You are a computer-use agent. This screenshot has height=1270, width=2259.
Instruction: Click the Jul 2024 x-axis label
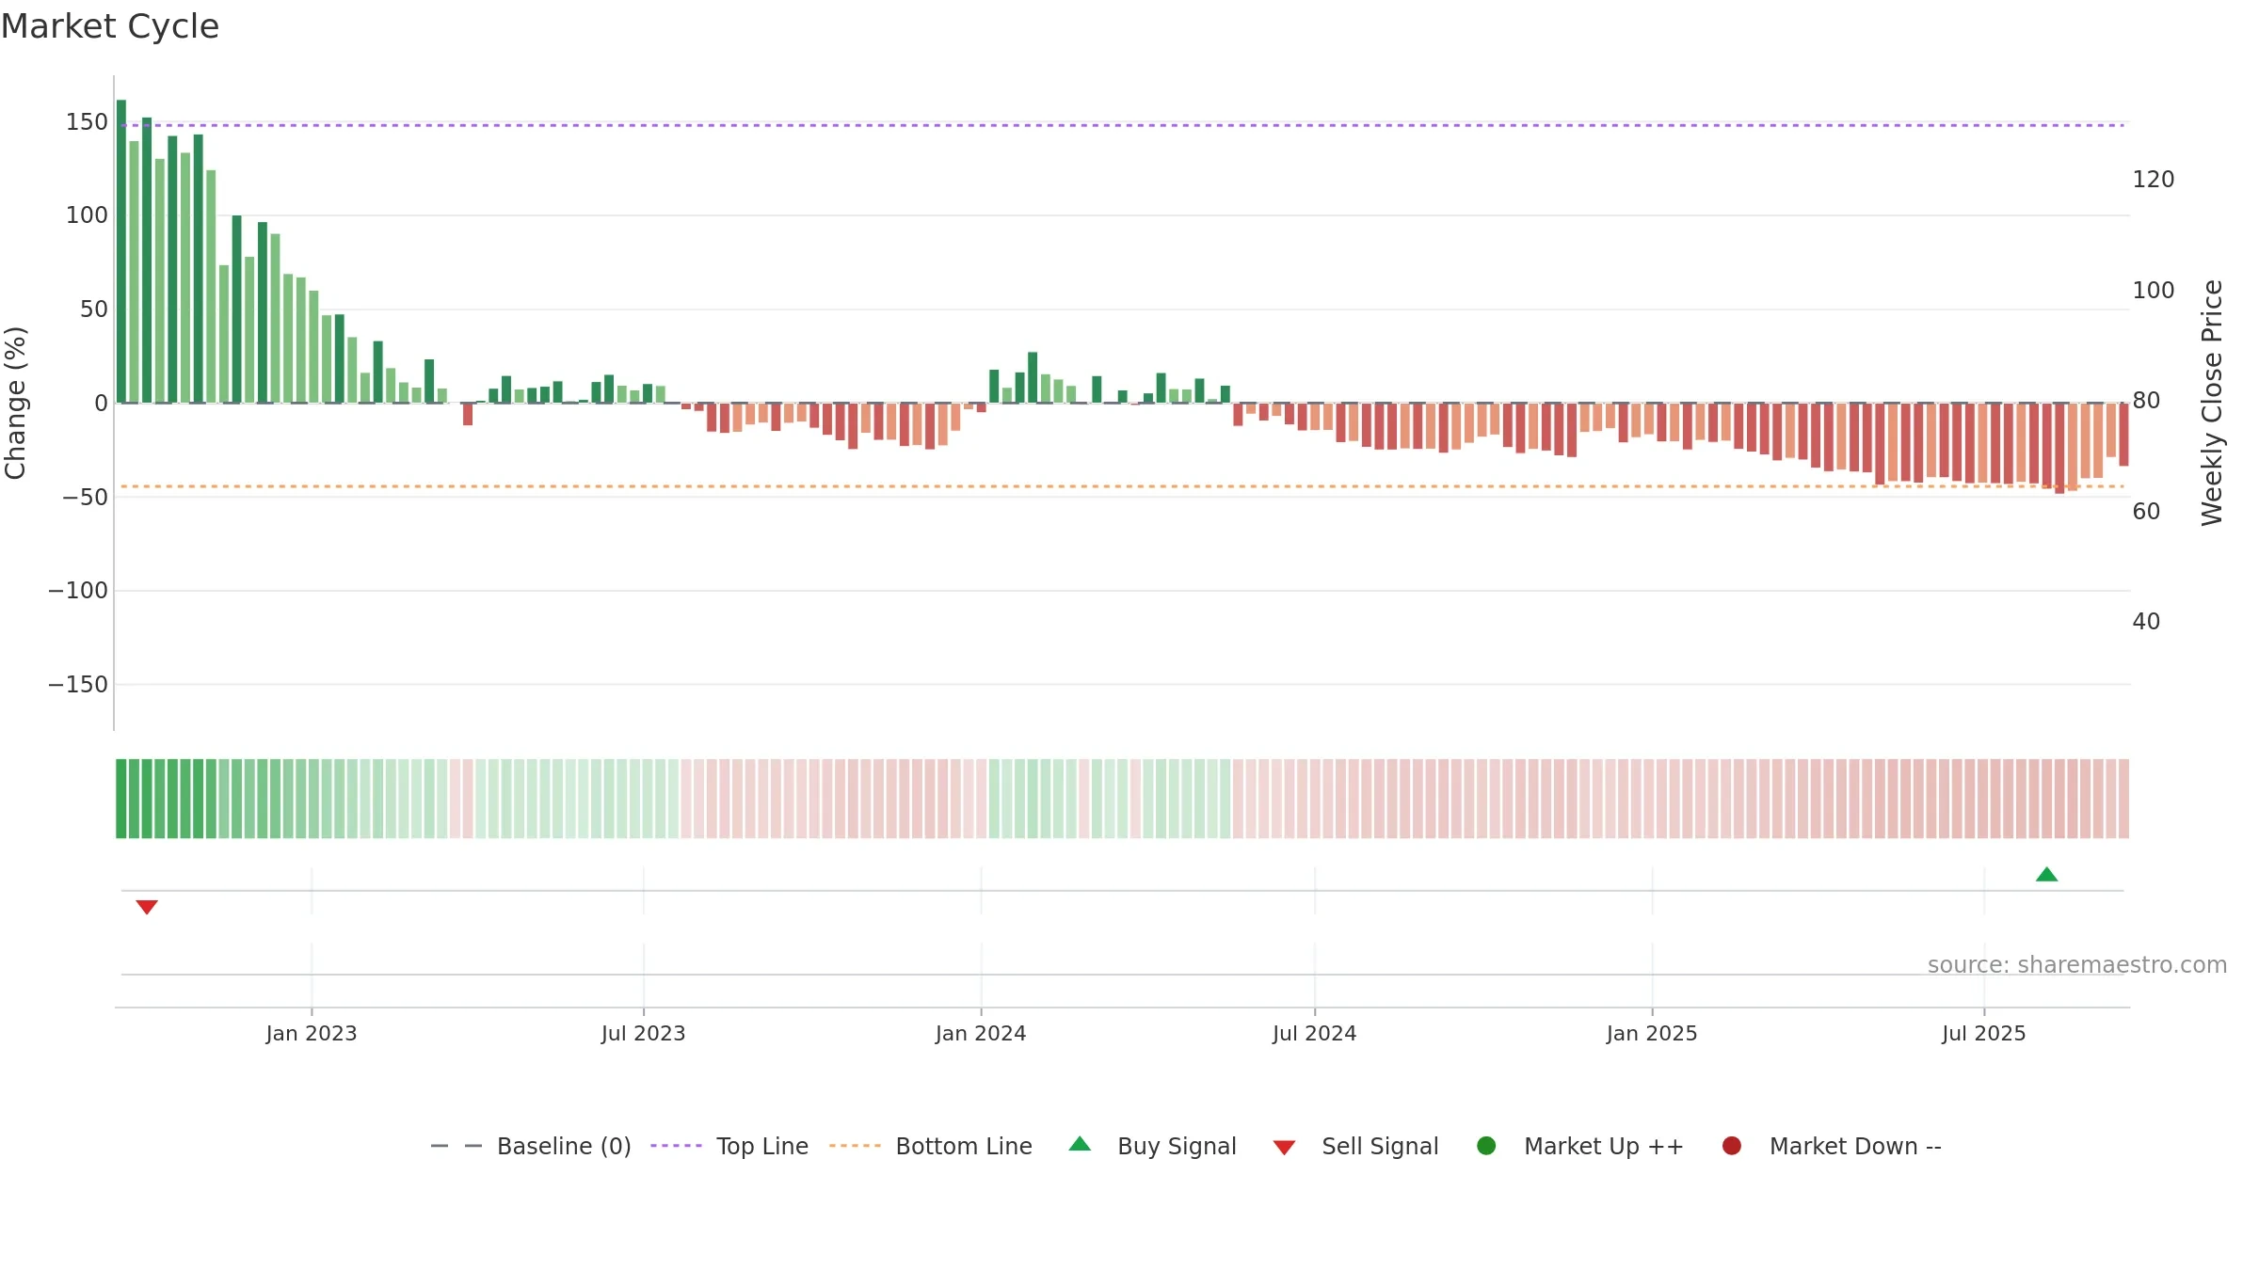[x=1315, y=1034]
